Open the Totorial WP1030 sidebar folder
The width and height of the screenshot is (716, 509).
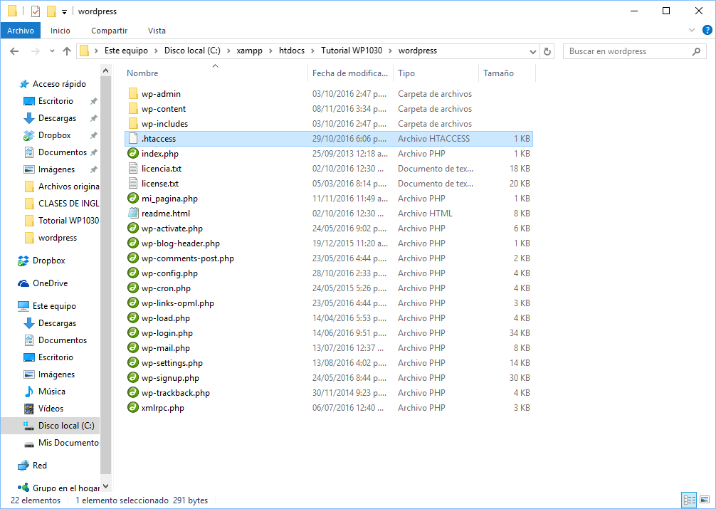coord(68,221)
